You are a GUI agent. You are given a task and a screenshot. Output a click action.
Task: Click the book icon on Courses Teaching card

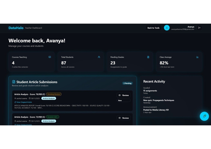click(x=50, y=57)
